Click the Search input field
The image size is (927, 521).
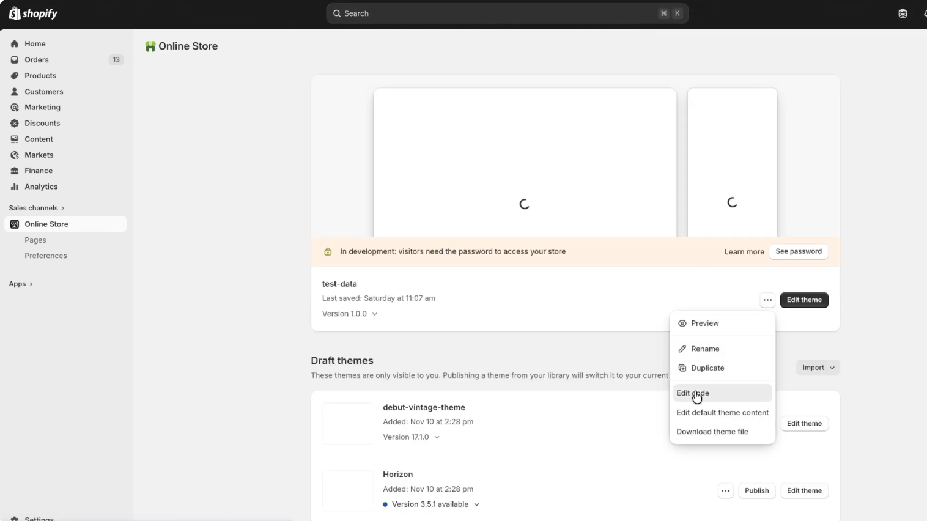[507, 13]
